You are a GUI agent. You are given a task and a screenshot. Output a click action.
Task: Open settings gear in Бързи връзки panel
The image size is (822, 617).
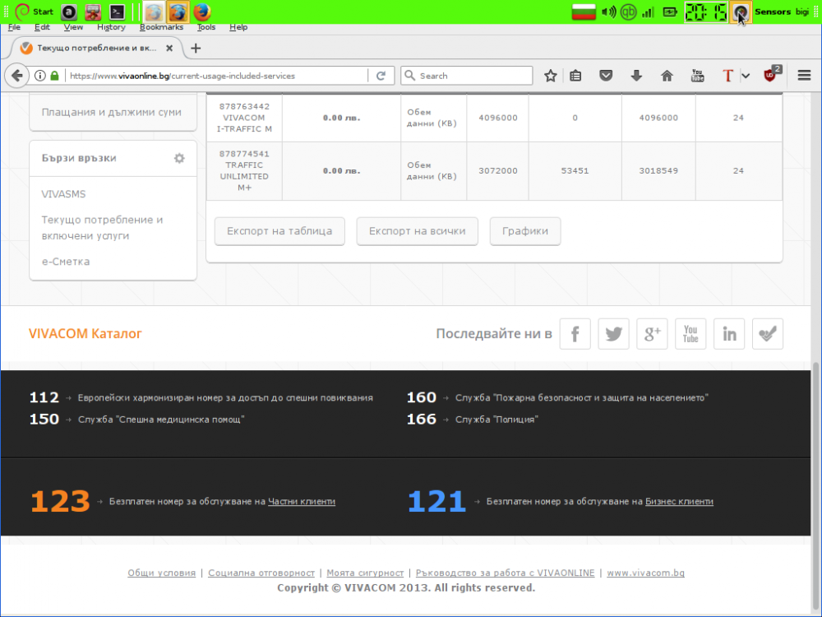click(x=179, y=158)
